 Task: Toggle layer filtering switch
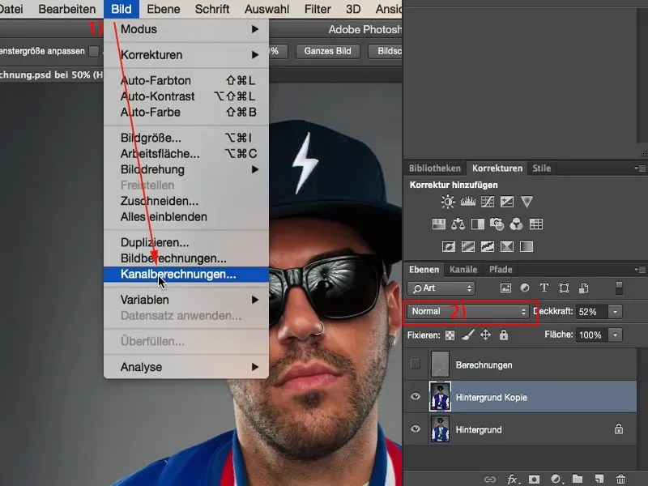[619, 288]
